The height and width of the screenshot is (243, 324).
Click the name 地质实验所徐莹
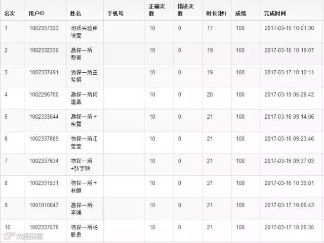click(84, 32)
